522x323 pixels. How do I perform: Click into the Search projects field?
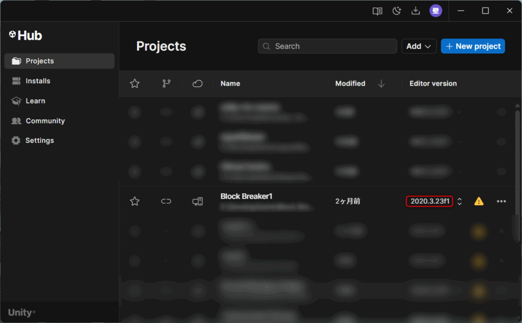coord(327,46)
